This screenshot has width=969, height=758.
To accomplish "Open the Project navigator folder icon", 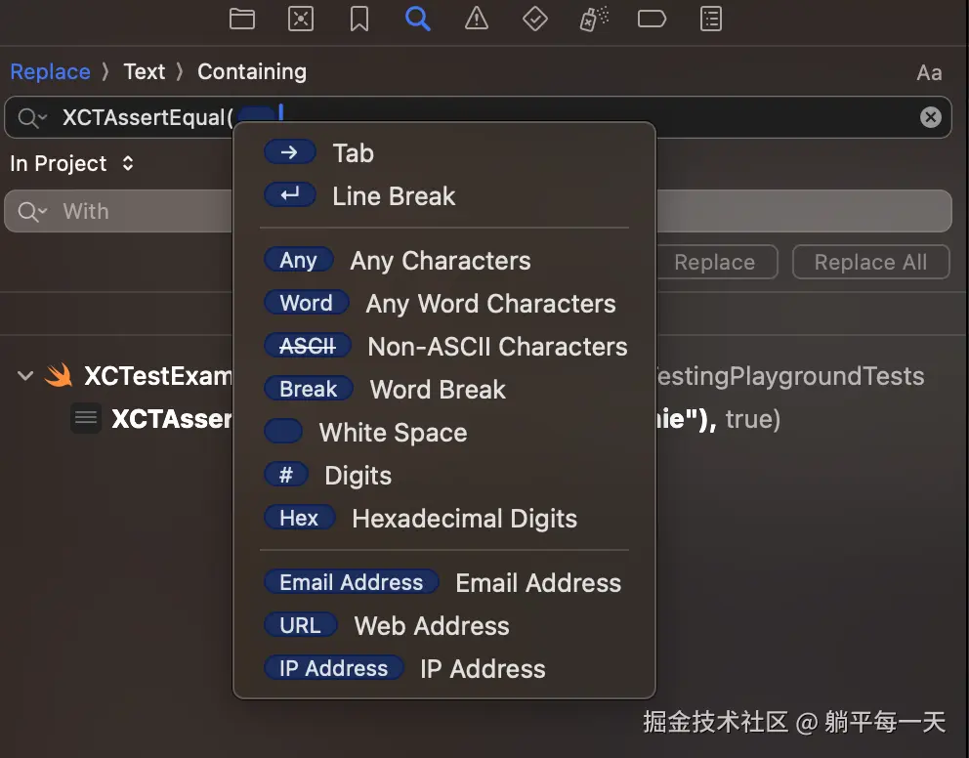I will [x=241, y=19].
